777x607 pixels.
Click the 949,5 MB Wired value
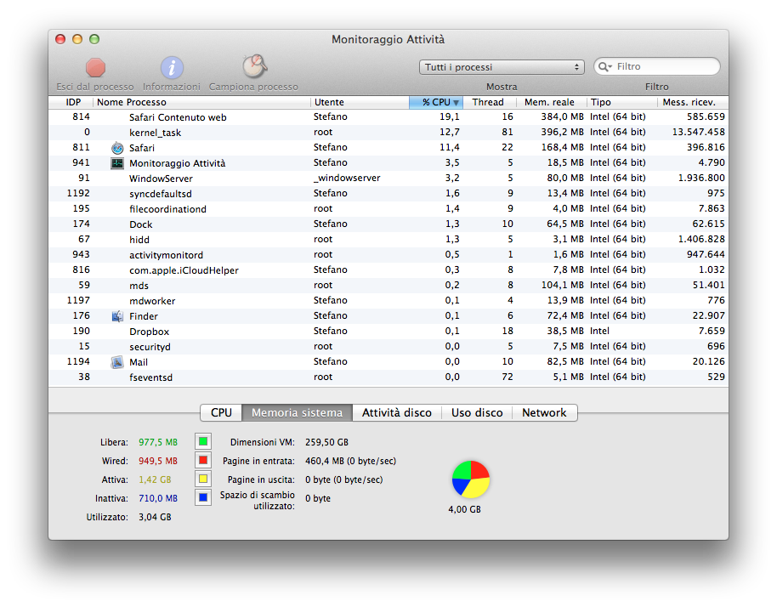coord(157,461)
